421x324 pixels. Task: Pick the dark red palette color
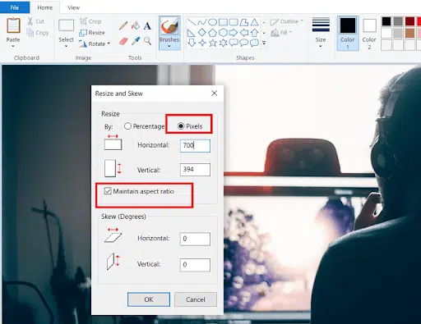[410, 21]
